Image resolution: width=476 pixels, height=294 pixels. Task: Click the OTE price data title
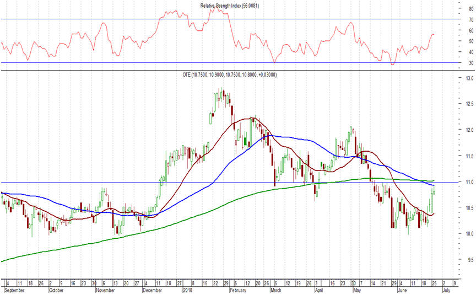(x=230, y=74)
